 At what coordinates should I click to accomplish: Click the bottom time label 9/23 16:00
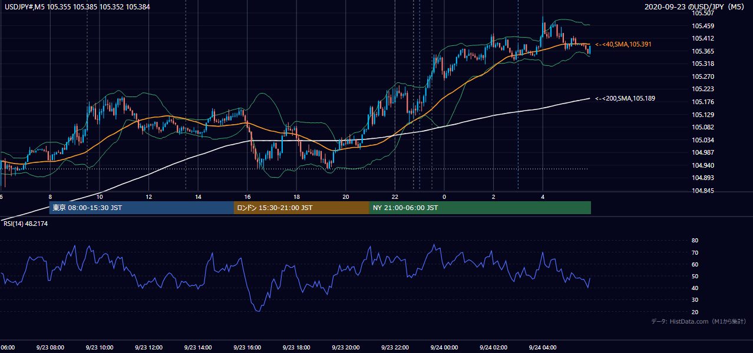tap(246, 348)
